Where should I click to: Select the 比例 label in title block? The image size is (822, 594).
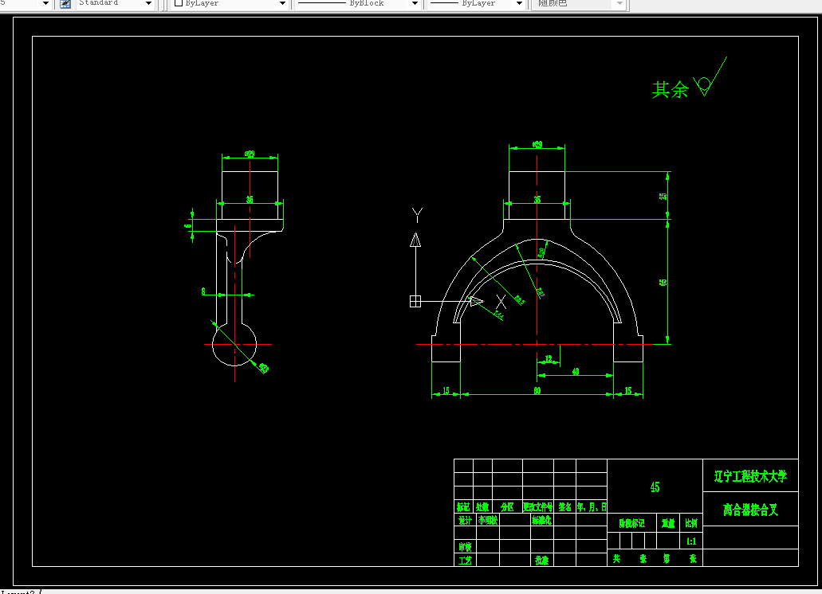click(x=691, y=523)
